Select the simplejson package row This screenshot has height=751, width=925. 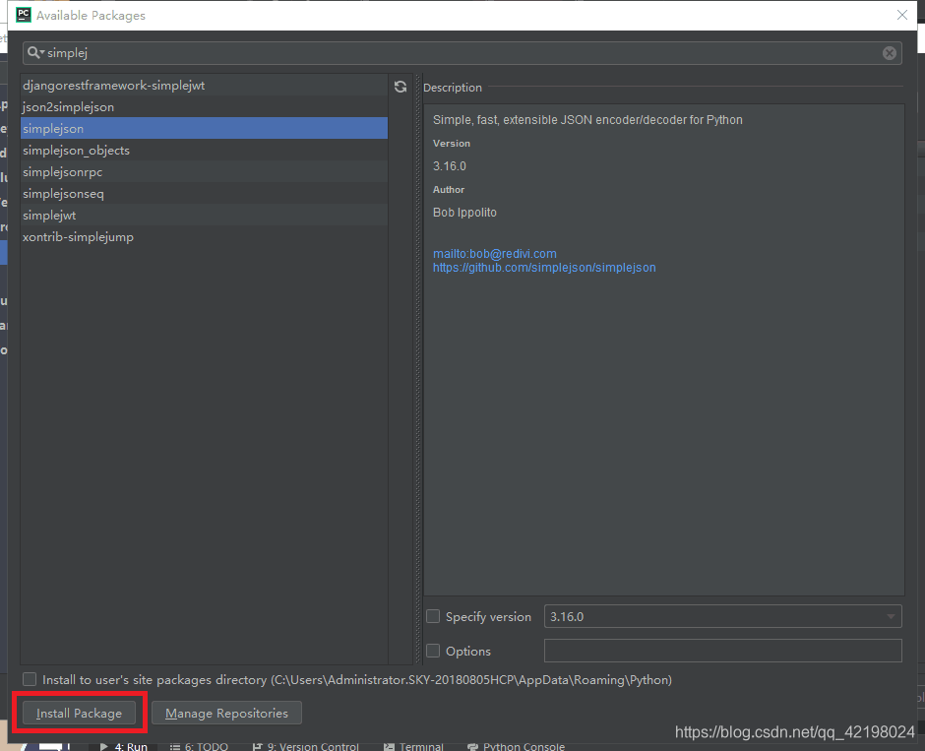point(204,128)
